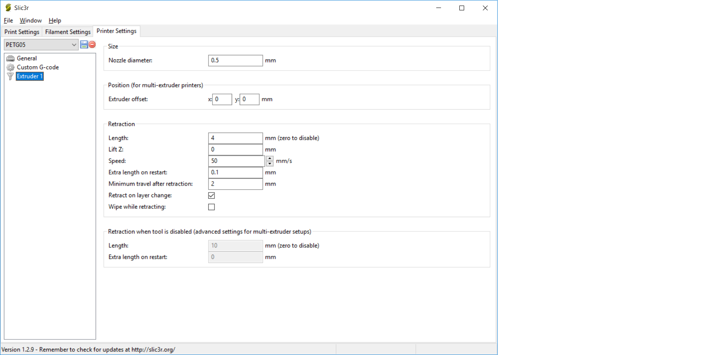
Task: Click the Custom G-code gear icon
Action: (10, 67)
